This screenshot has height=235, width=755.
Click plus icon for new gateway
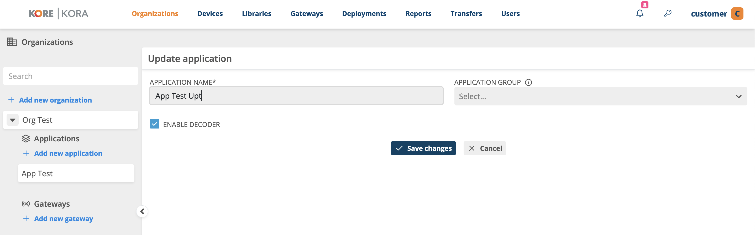click(x=26, y=218)
